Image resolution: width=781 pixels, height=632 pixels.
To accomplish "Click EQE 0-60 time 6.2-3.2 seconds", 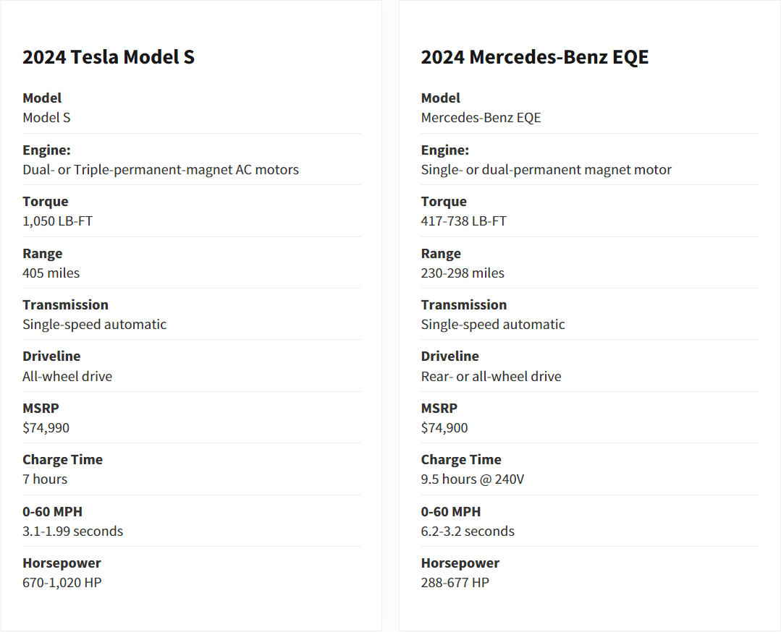I will pyautogui.click(x=468, y=531).
